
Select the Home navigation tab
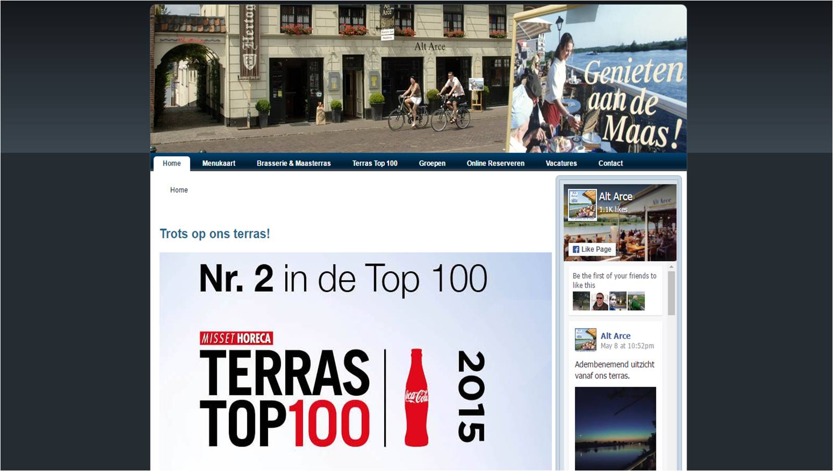coord(171,163)
